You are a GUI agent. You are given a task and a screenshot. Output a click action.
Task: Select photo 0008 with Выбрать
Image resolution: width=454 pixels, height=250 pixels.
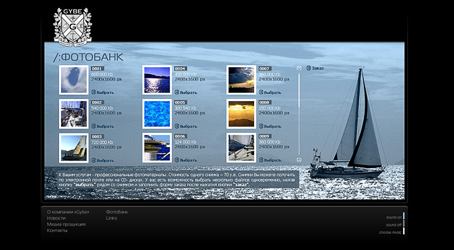coord(270,126)
